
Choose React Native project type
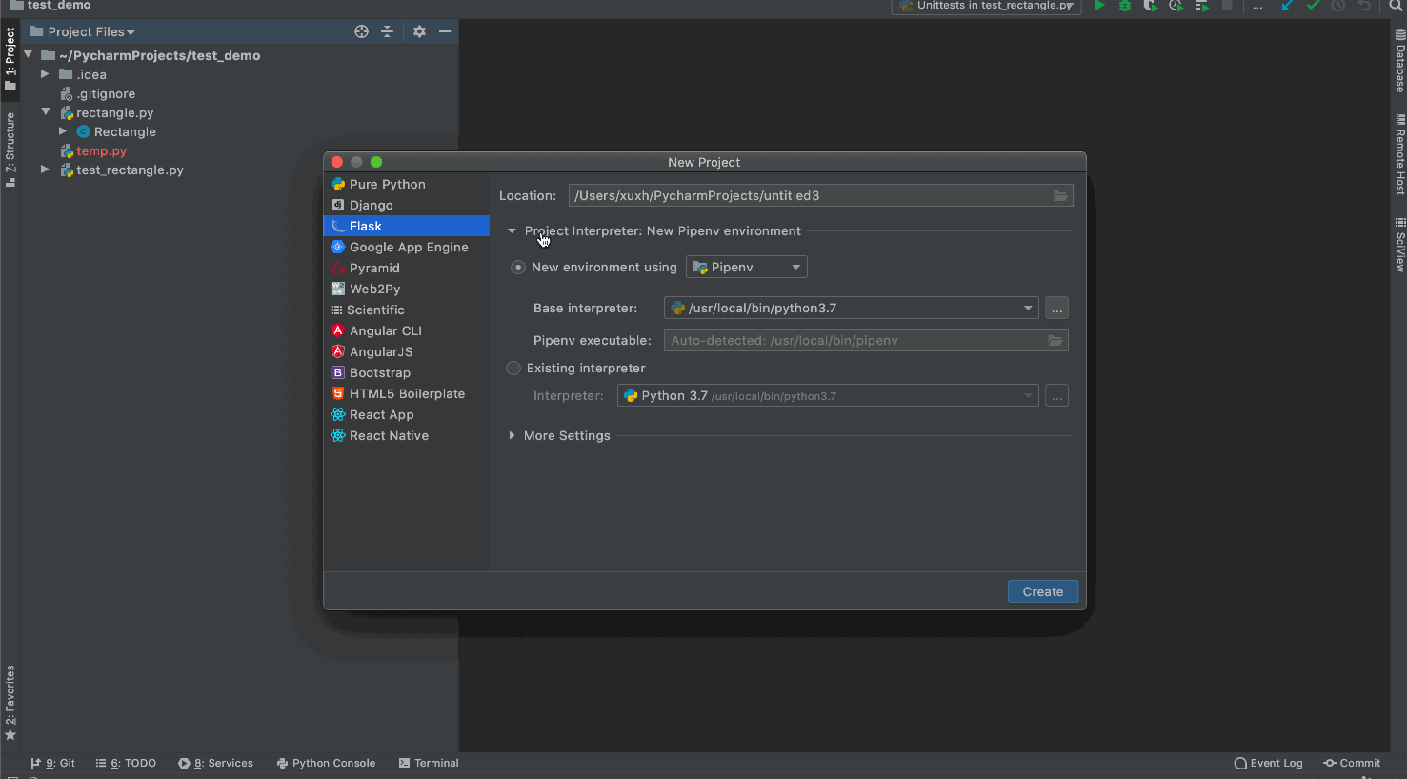coord(407,435)
